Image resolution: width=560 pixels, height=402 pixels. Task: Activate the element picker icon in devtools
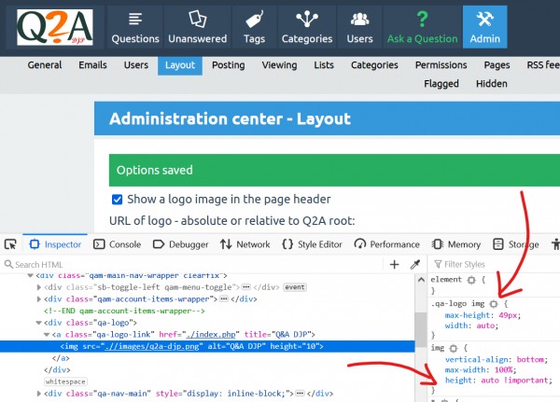click(x=13, y=244)
